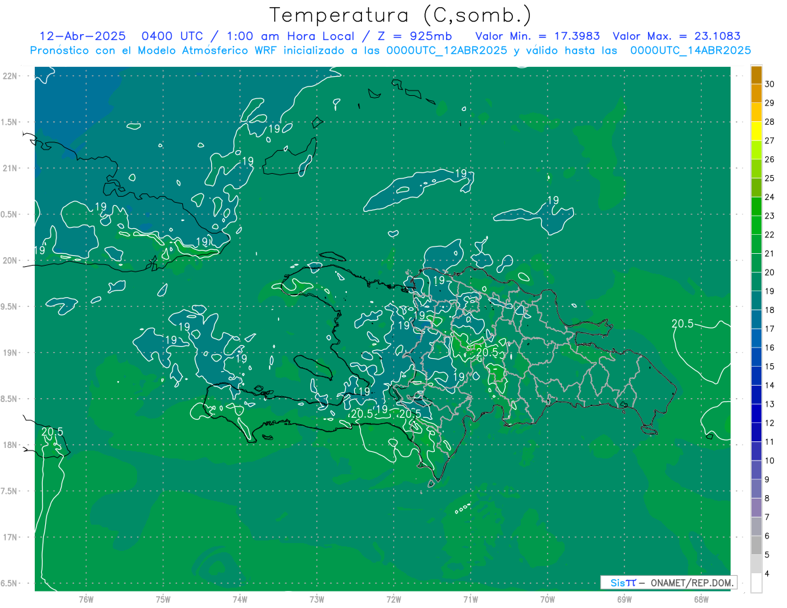Click the '70W' longitude axis label
This screenshot has height=608, width=787.
point(548,599)
